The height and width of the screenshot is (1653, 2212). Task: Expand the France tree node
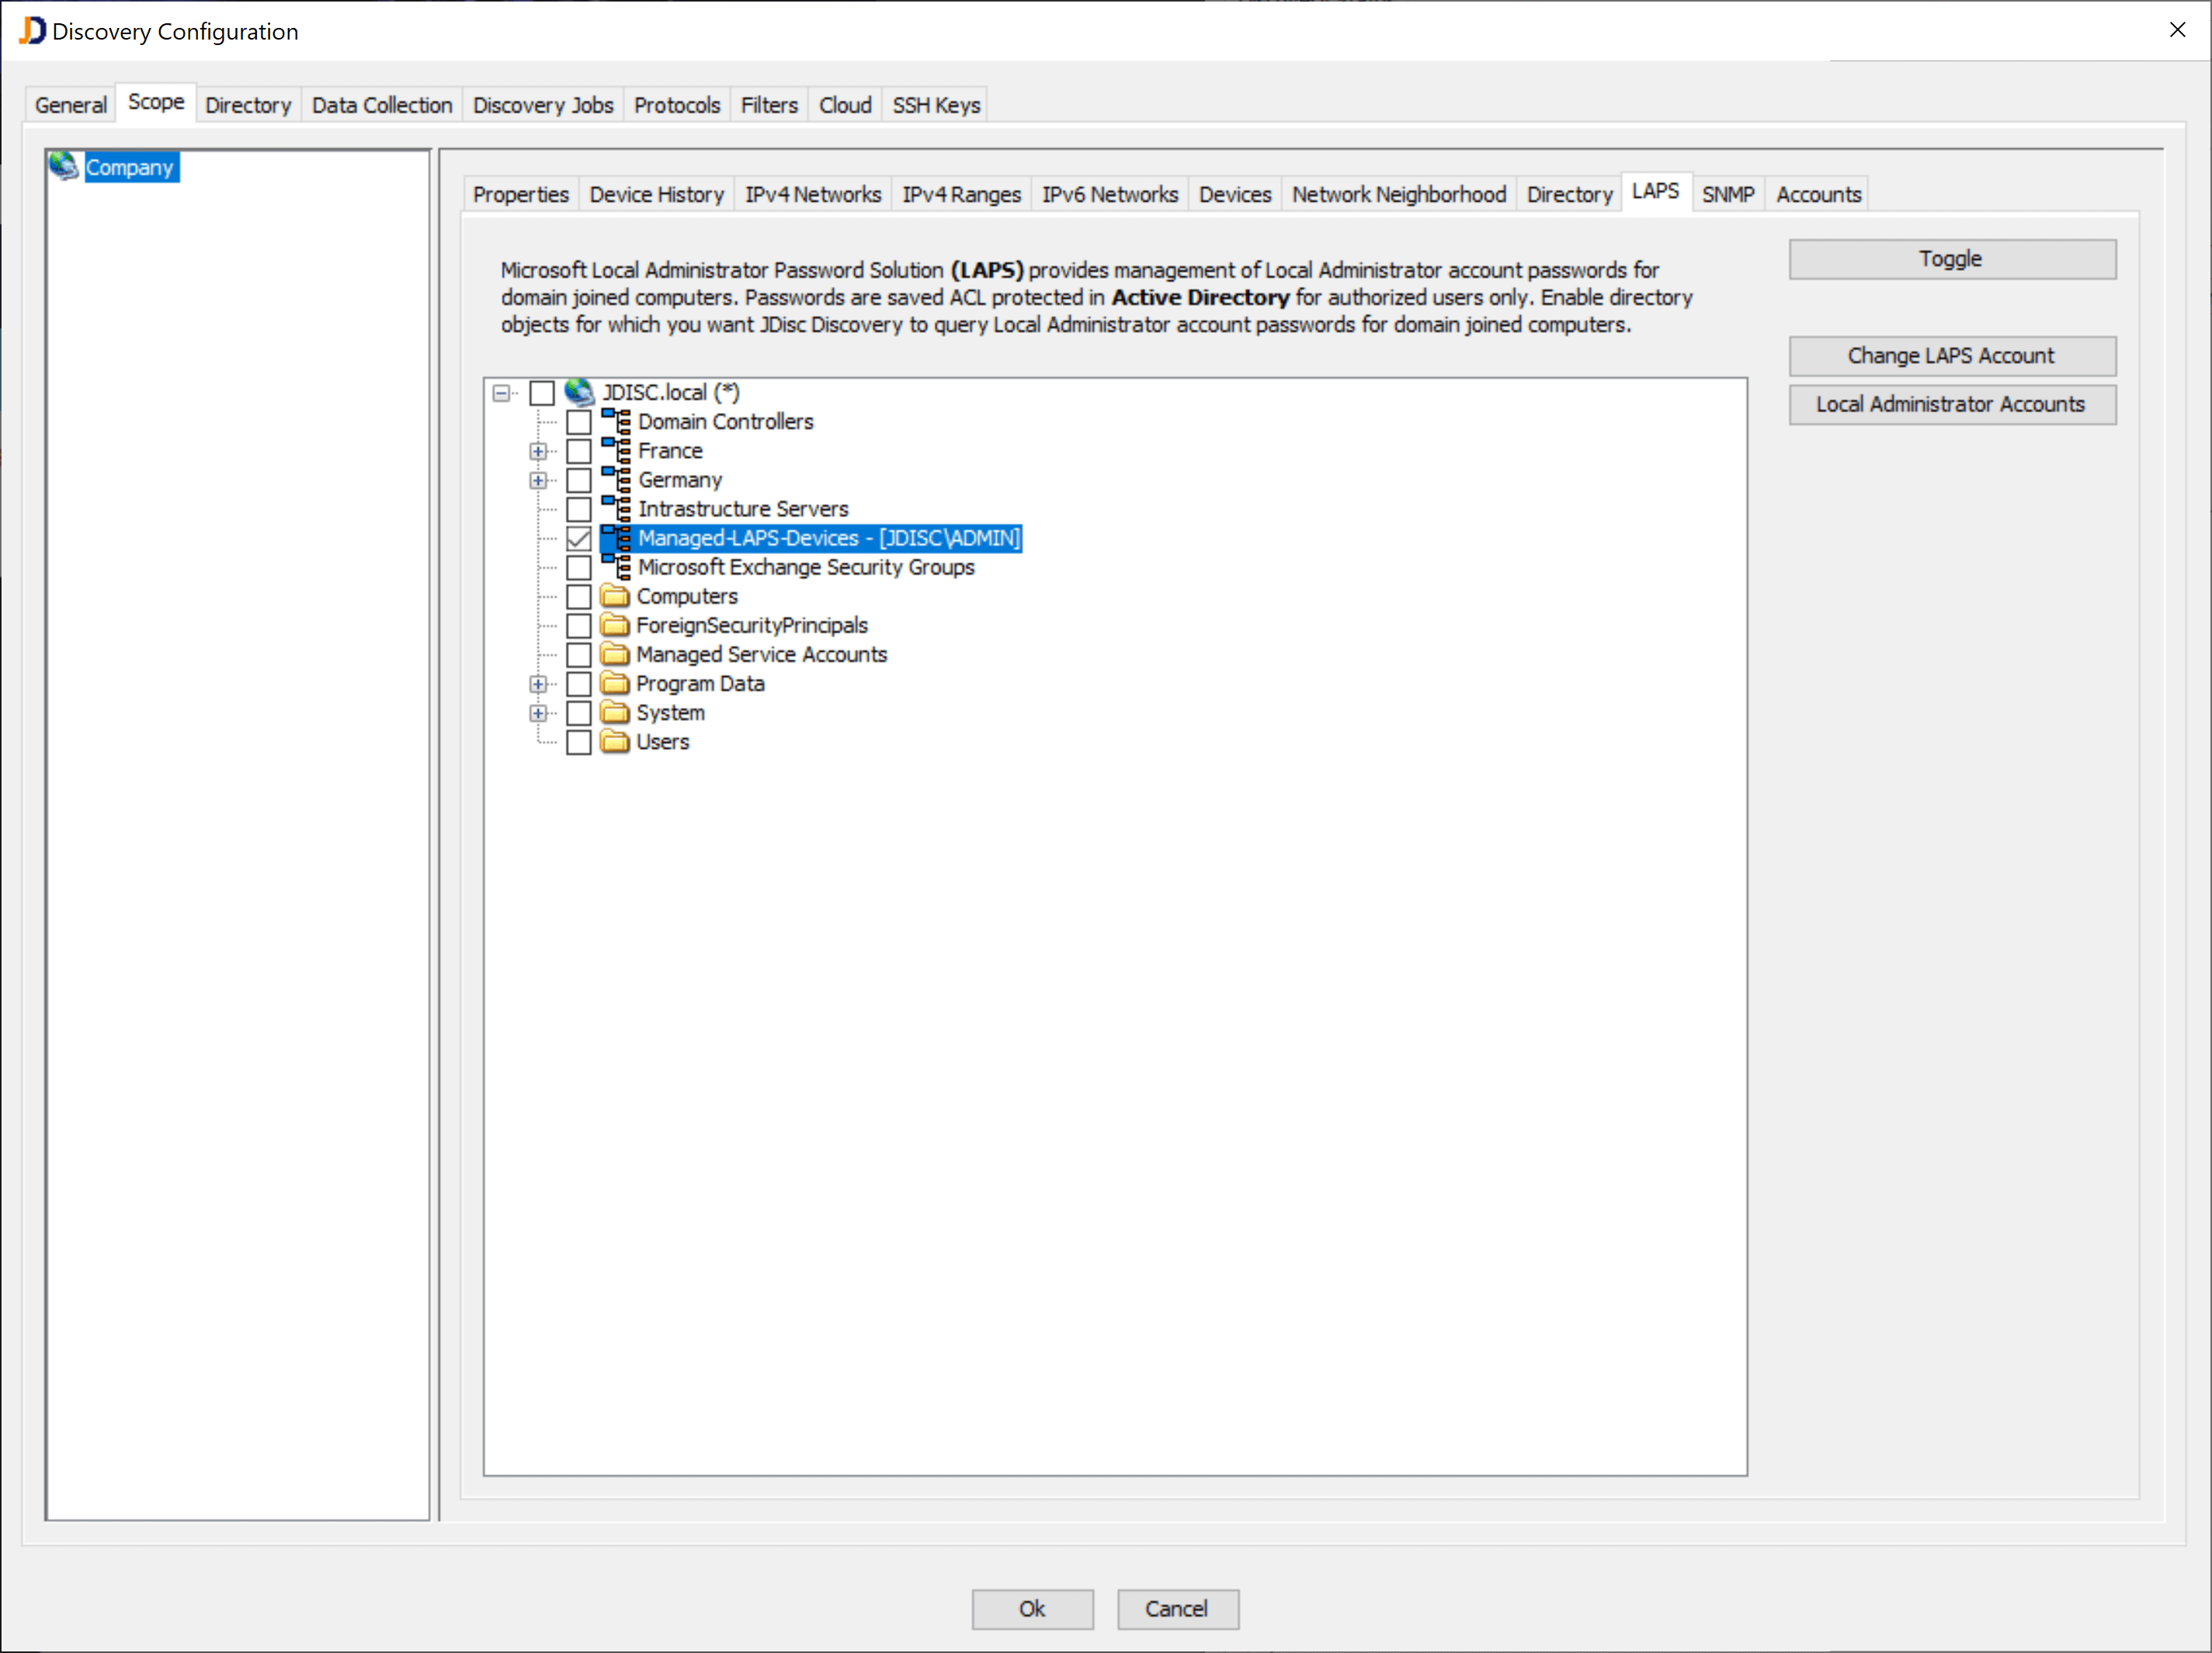[x=538, y=452]
